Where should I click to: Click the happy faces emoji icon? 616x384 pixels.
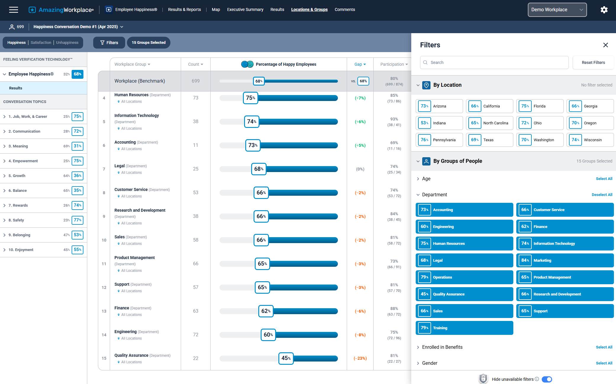[247, 64]
